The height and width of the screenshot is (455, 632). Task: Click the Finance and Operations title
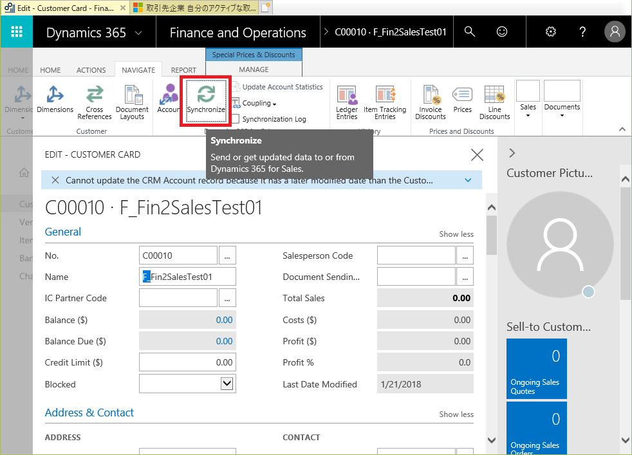pos(238,33)
